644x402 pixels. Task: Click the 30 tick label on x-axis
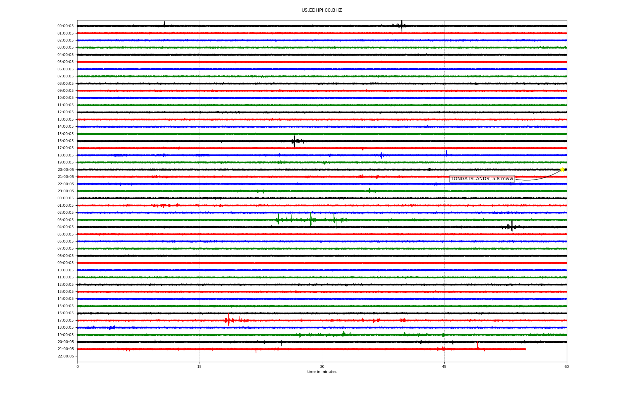point(322,366)
